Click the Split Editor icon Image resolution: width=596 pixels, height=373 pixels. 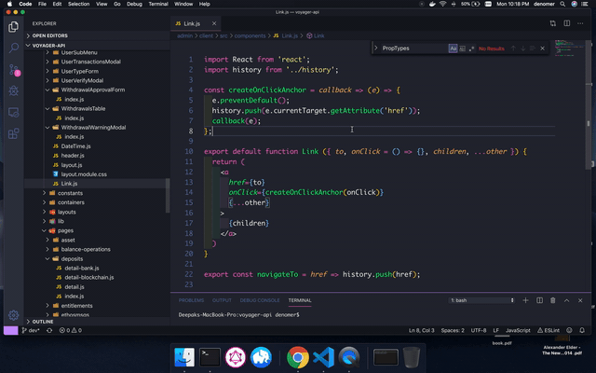pyautogui.click(x=568, y=22)
